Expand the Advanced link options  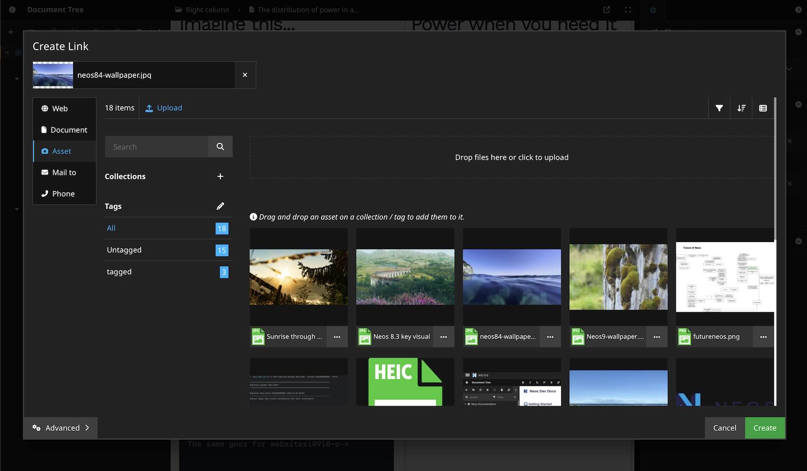pyautogui.click(x=60, y=427)
